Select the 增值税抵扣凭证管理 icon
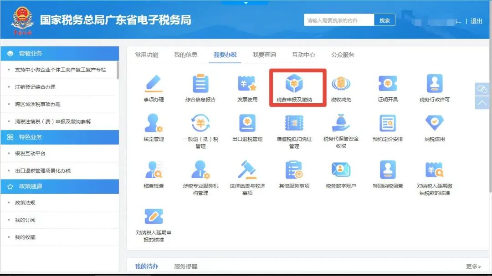 (294, 123)
